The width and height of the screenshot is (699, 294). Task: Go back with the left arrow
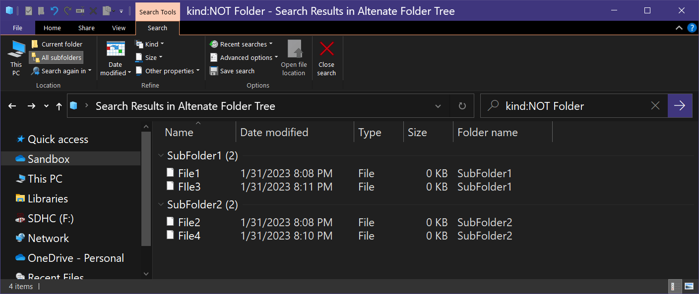coord(12,106)
